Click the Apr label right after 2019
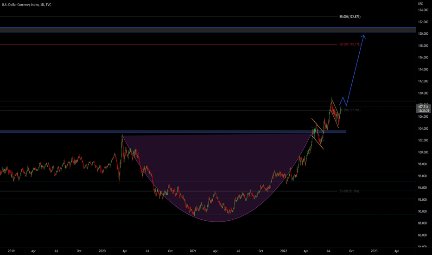This screenshot has width=432, height=255. click(34, 251)
